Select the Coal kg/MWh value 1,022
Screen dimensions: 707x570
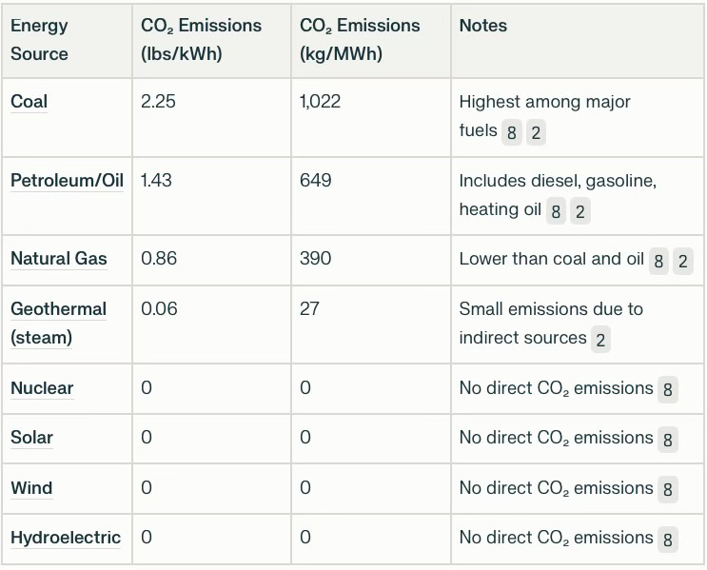pos(320,102)
